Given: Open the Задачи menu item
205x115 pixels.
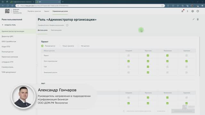Looking at the screenshot, I should [47, 11].
